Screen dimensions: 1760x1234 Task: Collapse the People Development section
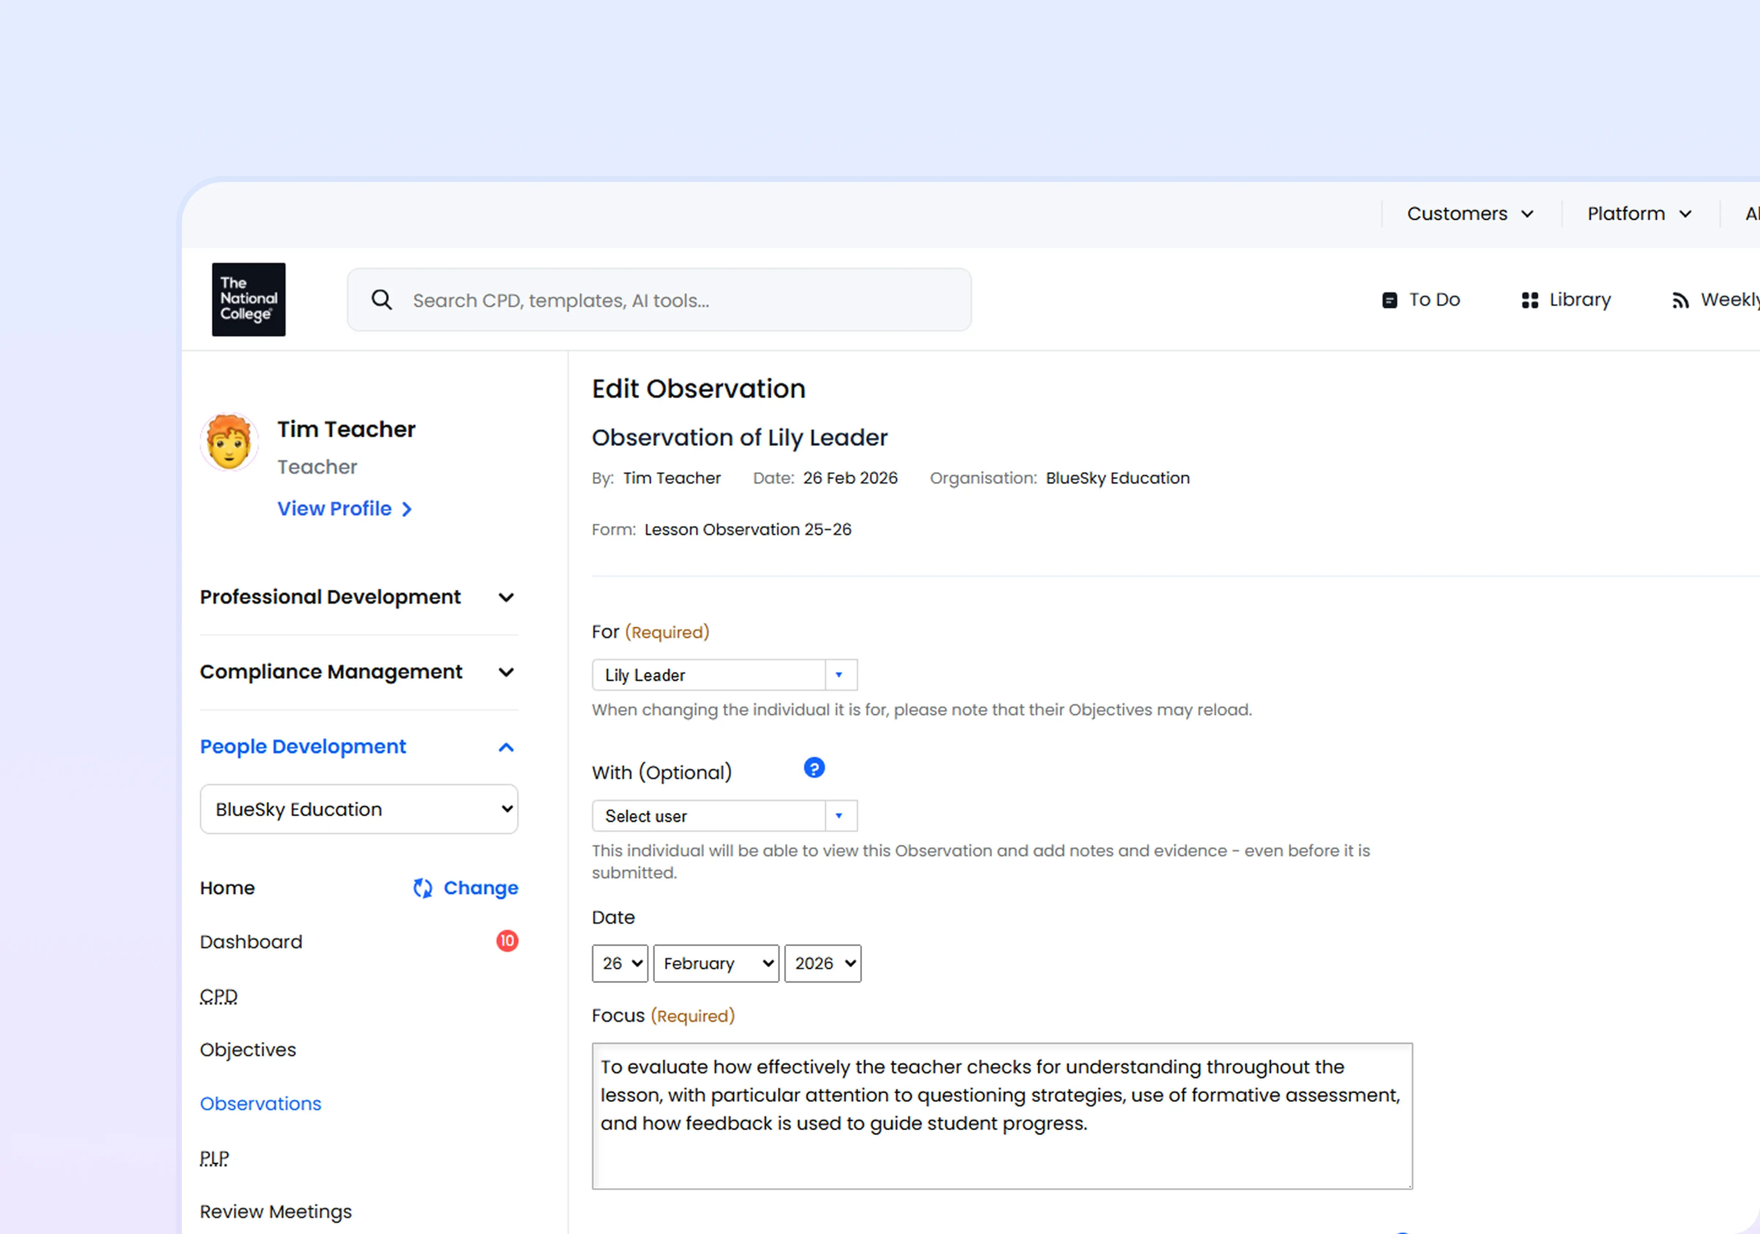[506, 747]
